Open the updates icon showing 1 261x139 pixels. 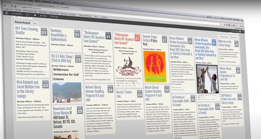pyautogui.click(x=28, y=15)
